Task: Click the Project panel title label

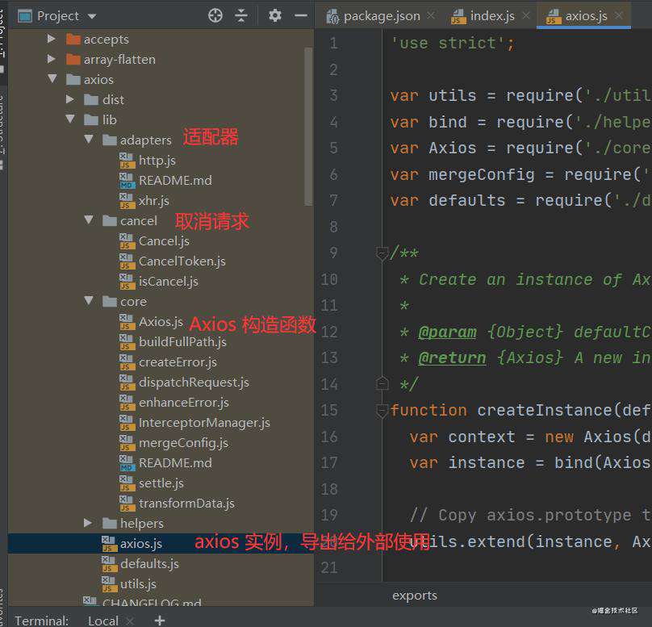Action: [x=58, y=16]
